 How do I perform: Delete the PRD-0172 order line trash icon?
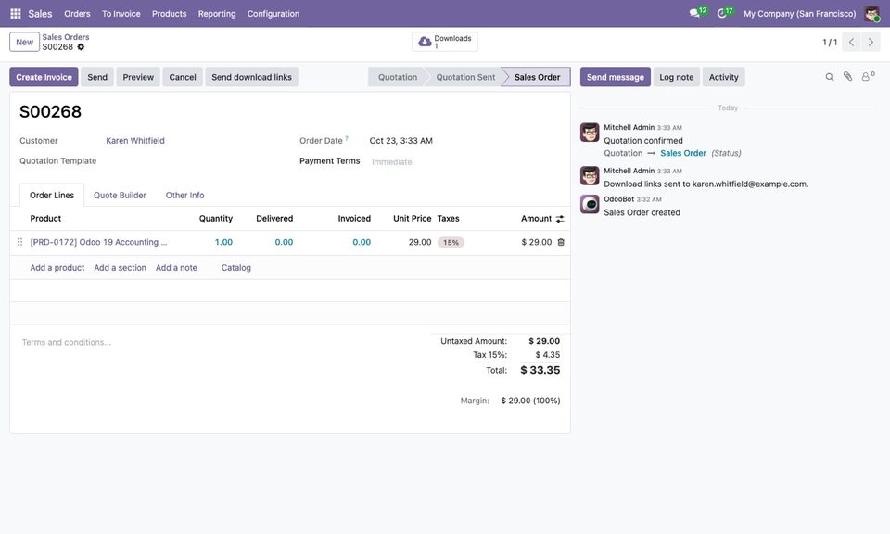(x=561, y=242)
